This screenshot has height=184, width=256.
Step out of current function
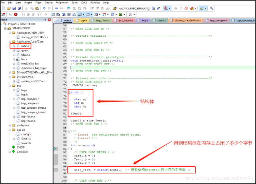tap(33, 15)
